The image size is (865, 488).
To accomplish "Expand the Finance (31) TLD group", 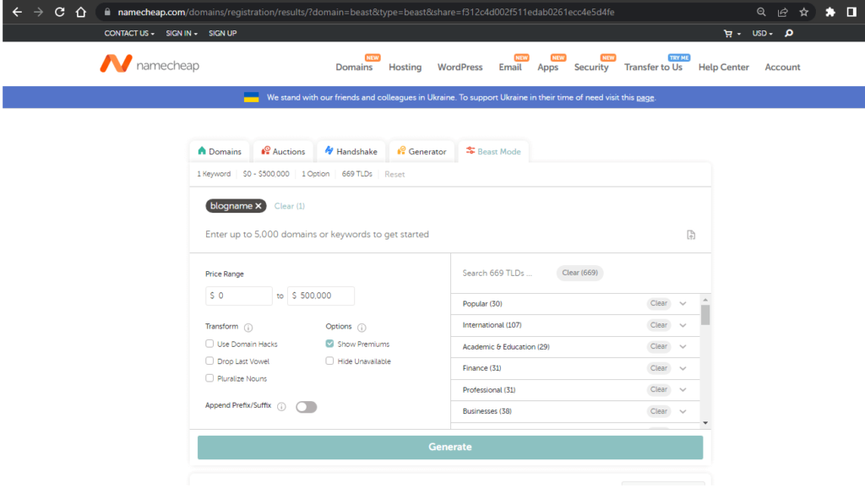I will point(683,368).
